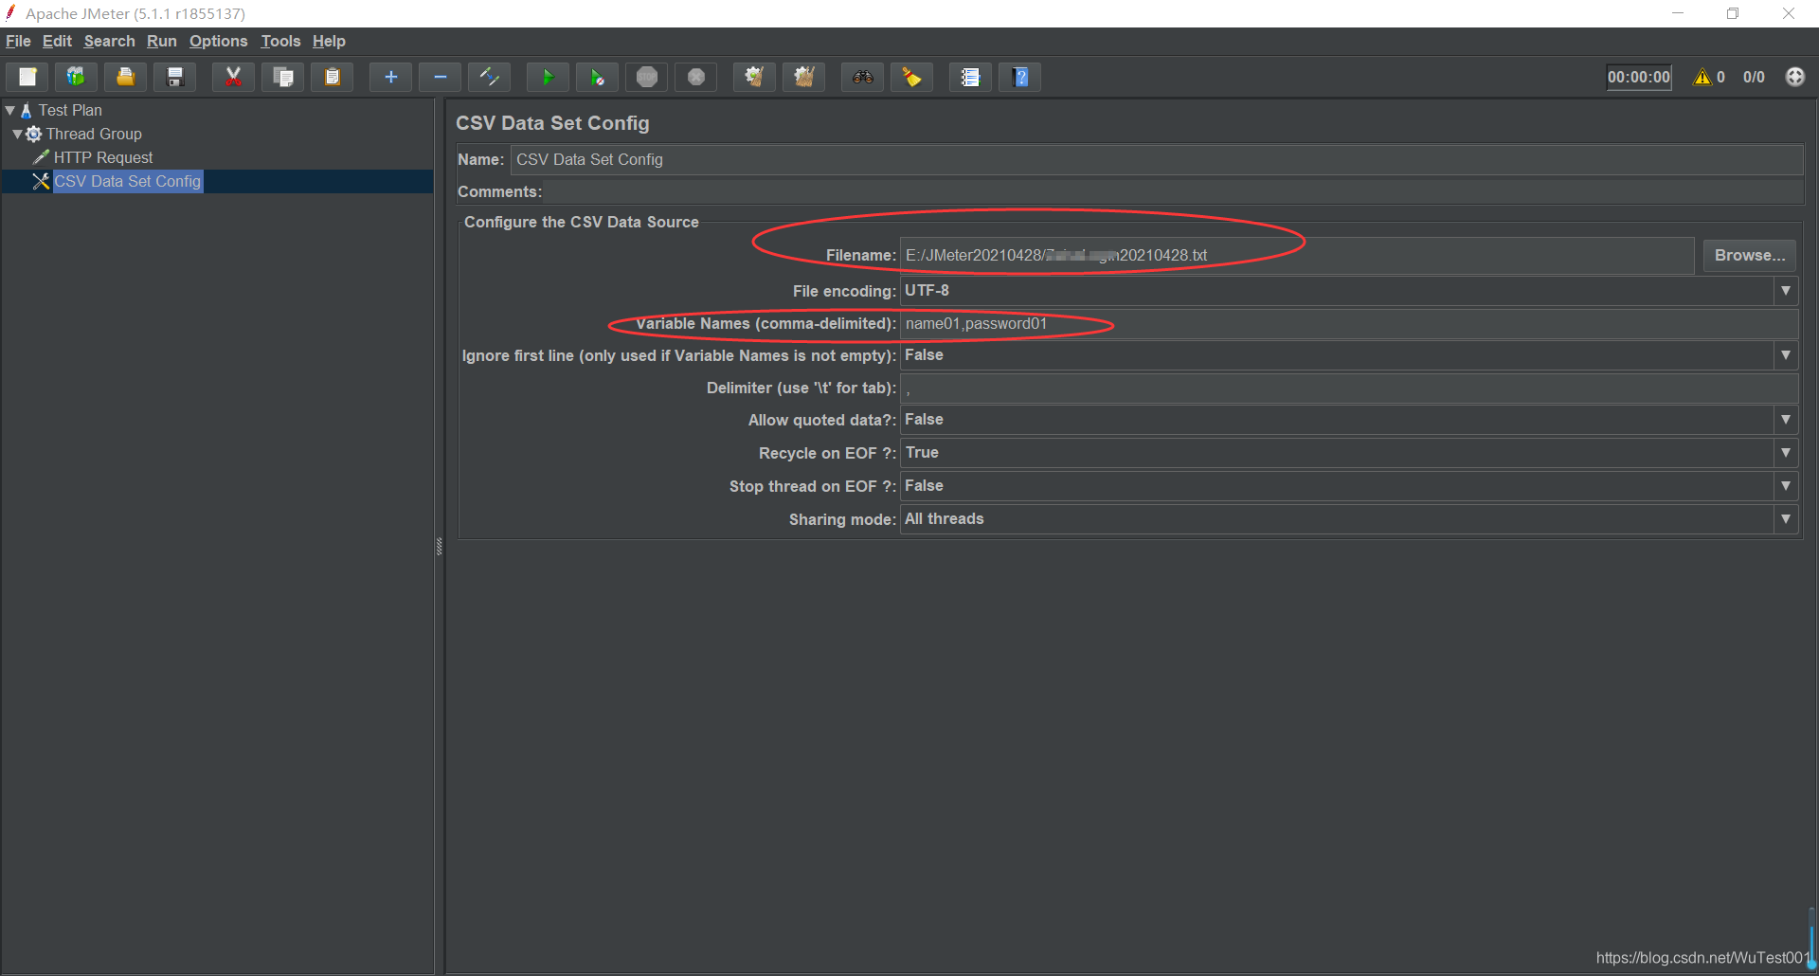The image size is (1819, 976).
Task: Open the Options menu
Action: pos(218,41)
